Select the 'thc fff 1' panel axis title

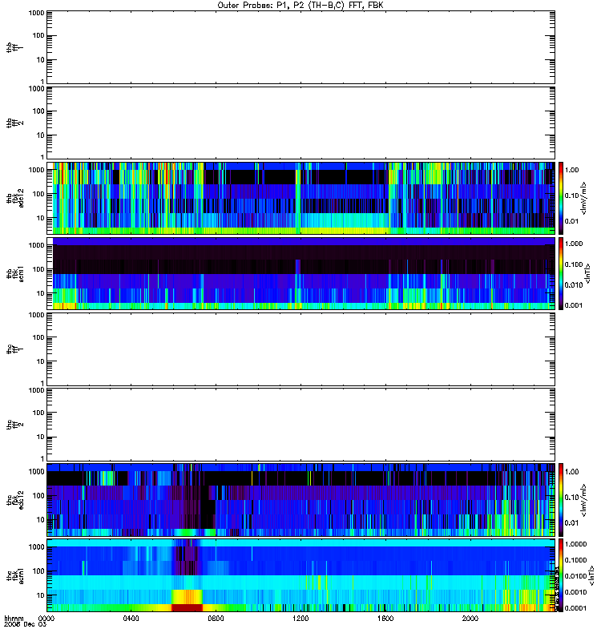click(14, 349)
